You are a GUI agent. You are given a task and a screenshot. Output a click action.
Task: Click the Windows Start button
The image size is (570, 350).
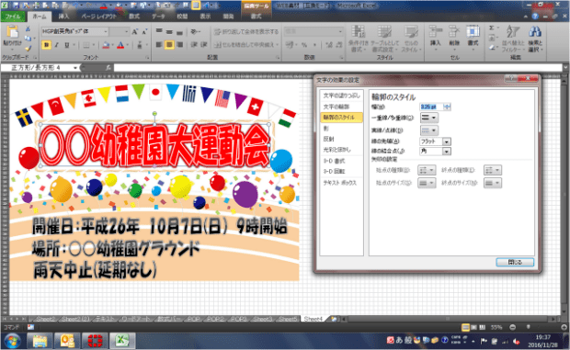coord(12,342)
